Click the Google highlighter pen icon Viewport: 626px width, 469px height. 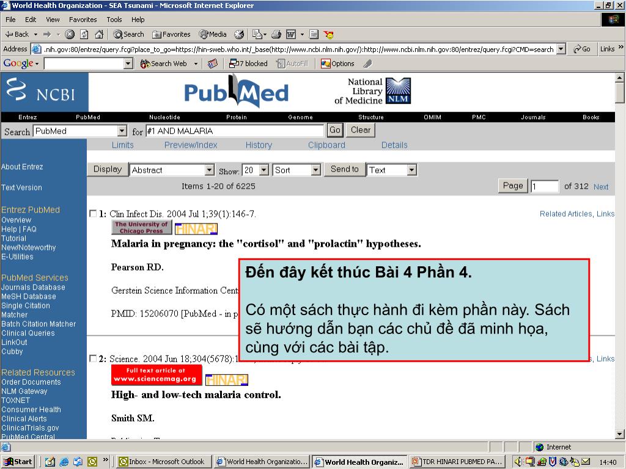(x=367, y=64)
